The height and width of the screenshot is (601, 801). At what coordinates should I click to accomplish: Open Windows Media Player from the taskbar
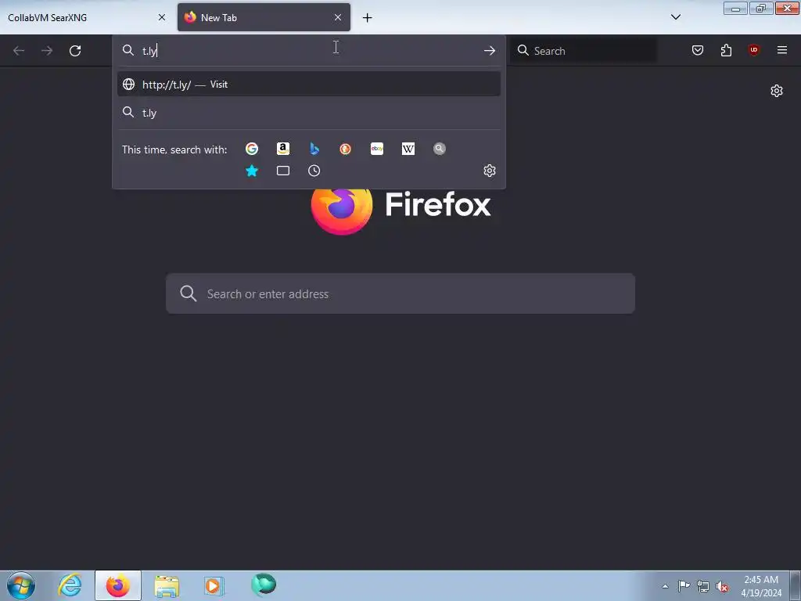(214, 585)
